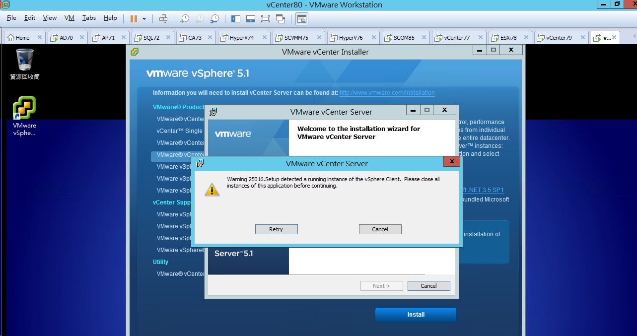The width and height of the screenshot is (637, 336).
Task: Close the Warning 25016 dialog with red X
Action: (x=451, y=162)
